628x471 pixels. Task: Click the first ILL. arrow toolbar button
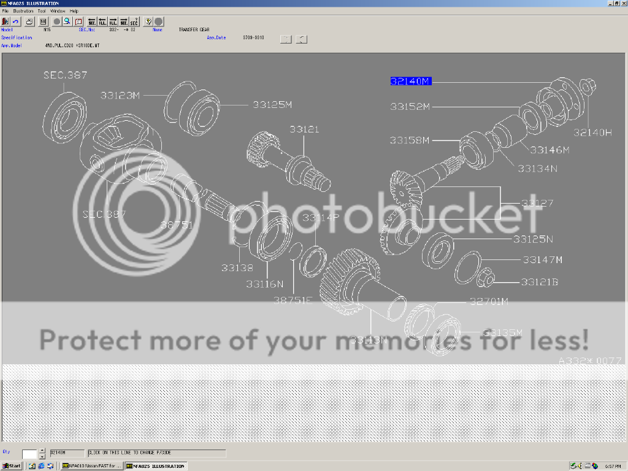click(102, 21)
